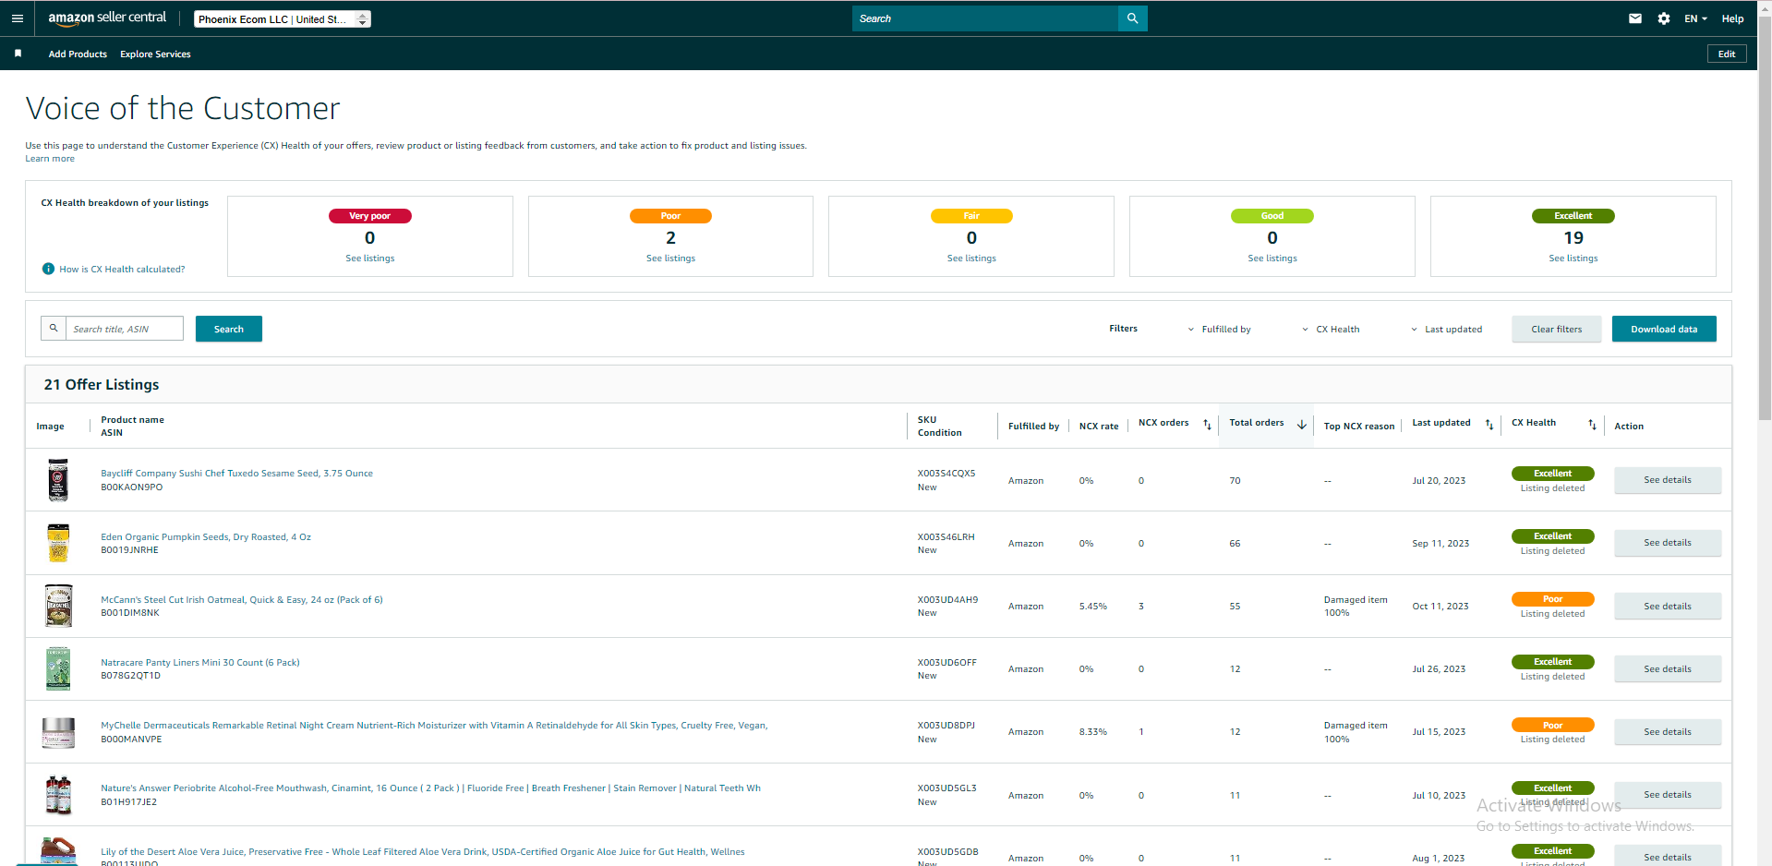Viewport: 1772px width, 866px height.
Task: See details for Nature's Answer Mouthwash
Action: point(1668,795)
